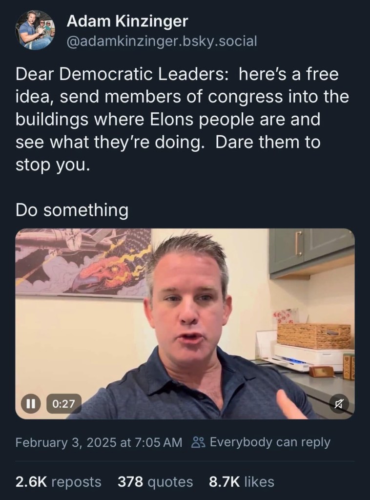Click the 0:27 video time indicator
Image resolution: width=370 pixels, height=500 pixels.
(63, 404)
